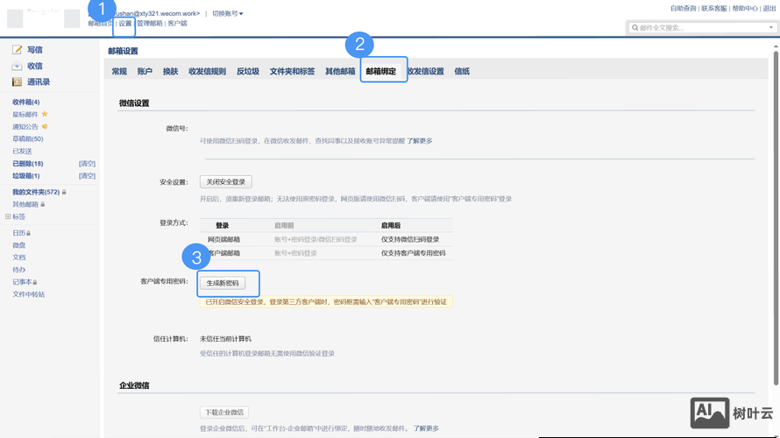
Task: Open the 收件箱(4) folder
Action: [x=26, y=102]
